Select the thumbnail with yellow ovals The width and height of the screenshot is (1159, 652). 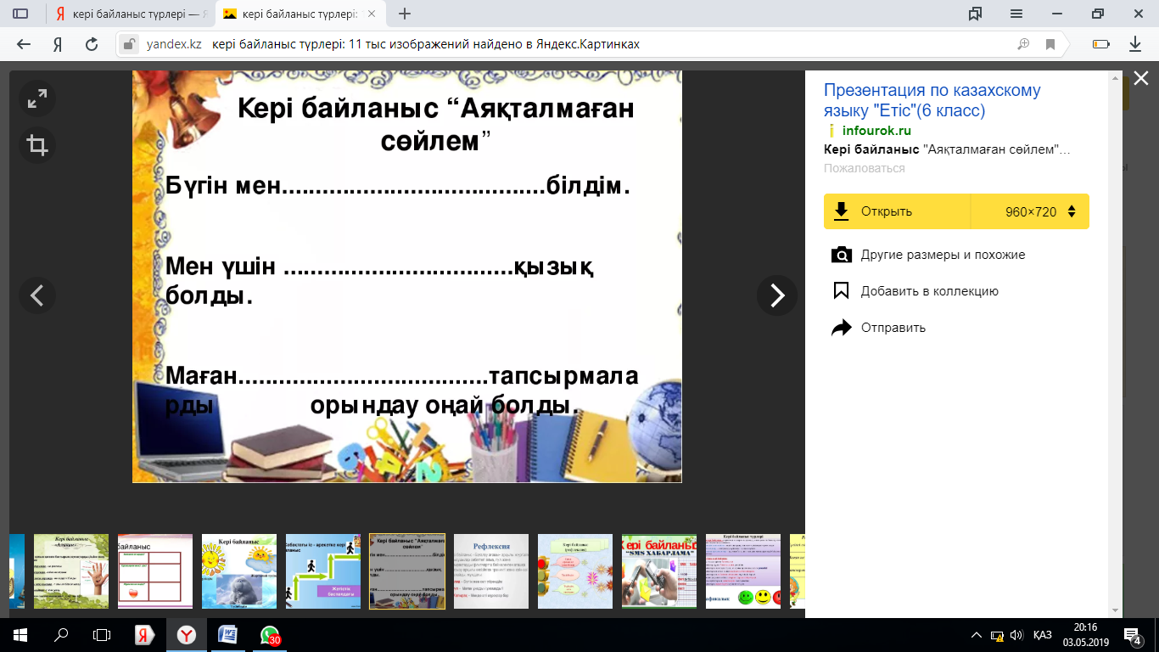click(575, 570)
